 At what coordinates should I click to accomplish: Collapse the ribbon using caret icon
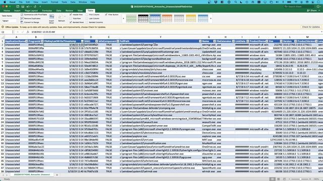[x=319, y=11]
